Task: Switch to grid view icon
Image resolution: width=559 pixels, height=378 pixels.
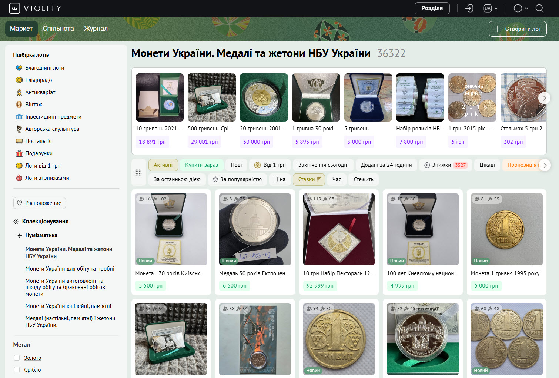Action: pos(138,172)
